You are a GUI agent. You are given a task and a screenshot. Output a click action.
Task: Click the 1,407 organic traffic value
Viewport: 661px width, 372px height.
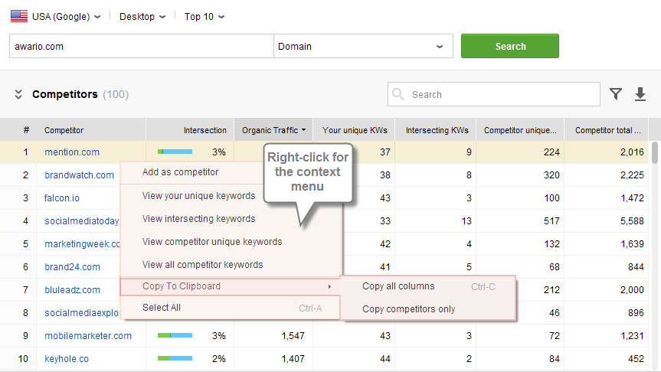293,359
